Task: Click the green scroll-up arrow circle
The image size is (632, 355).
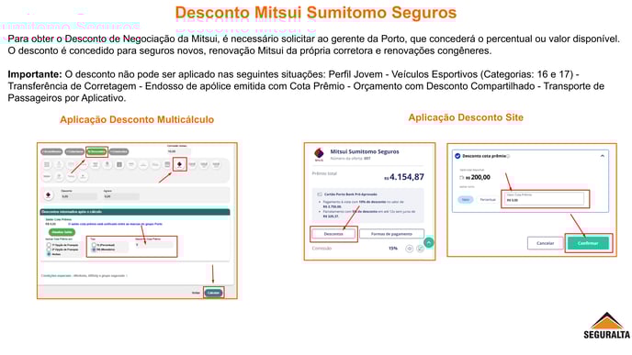Action: (429, 243)
